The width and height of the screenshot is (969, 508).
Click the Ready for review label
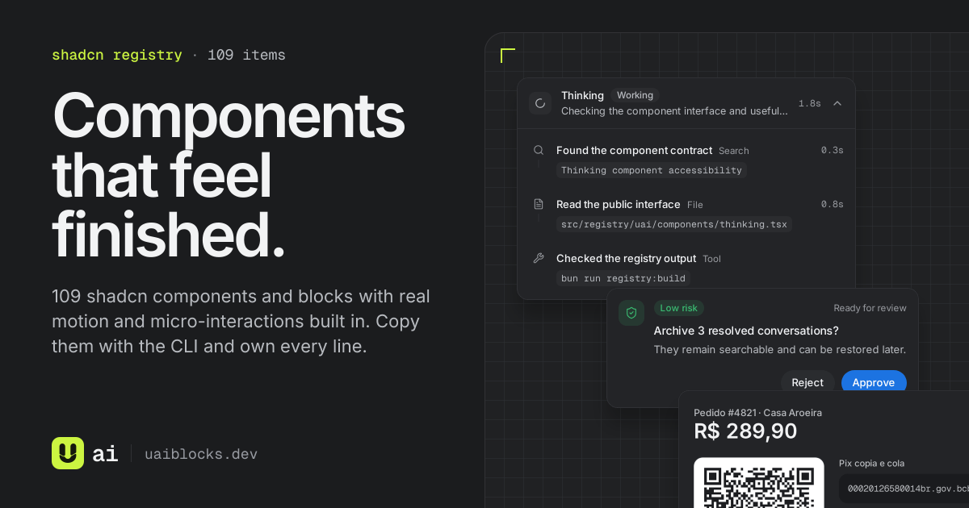(870, 308)
